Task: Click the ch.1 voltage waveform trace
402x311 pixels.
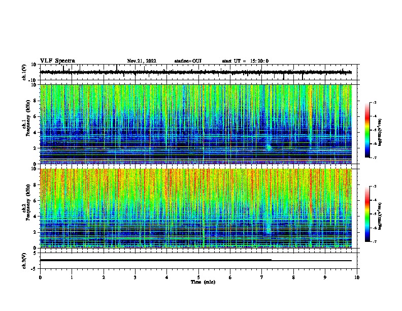Action: [195, 72]
